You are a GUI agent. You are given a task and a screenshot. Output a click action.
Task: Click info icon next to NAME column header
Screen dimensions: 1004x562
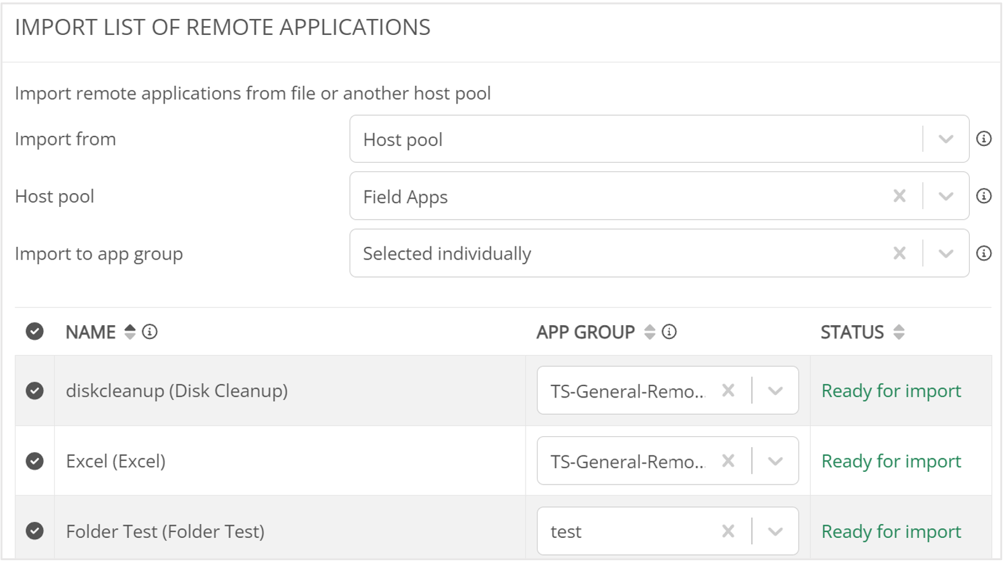click(149, 331)
